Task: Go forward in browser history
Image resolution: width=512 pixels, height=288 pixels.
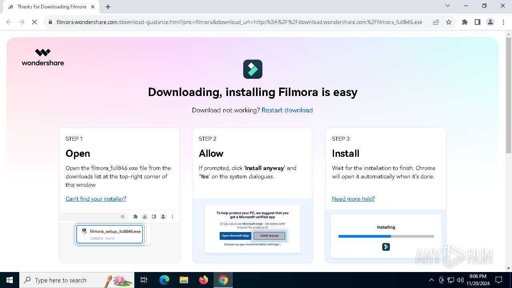Action: click(x=22, y=22)
